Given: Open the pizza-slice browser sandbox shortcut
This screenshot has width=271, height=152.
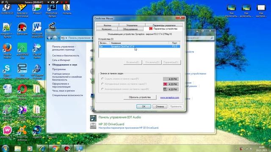Looking at the screenshot, I should click(x=22, y=10).
